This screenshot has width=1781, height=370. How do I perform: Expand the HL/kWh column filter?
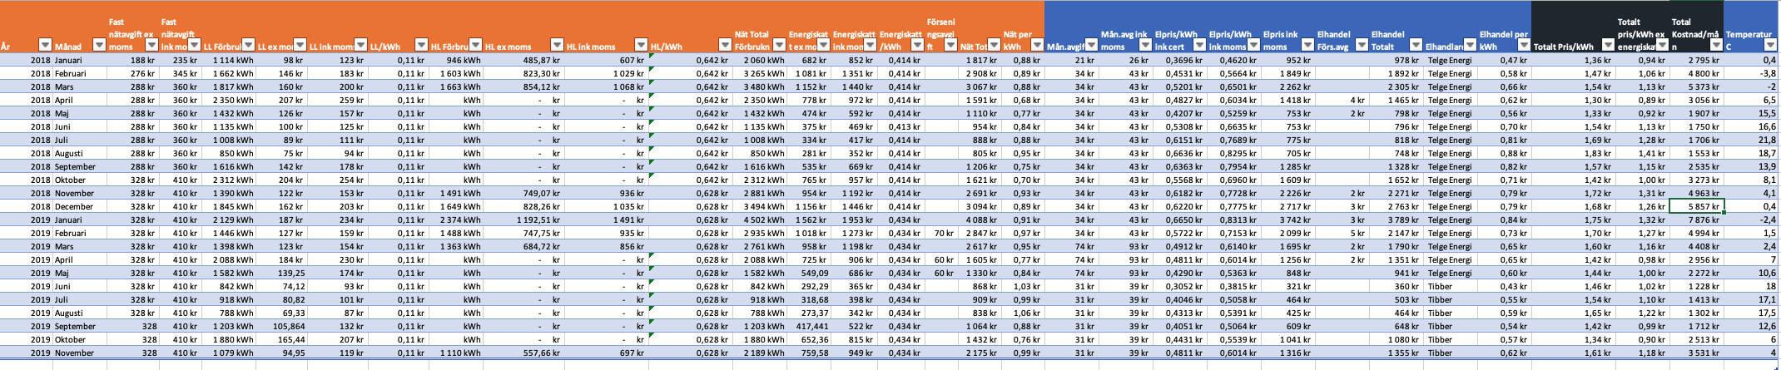click(723, 47)
